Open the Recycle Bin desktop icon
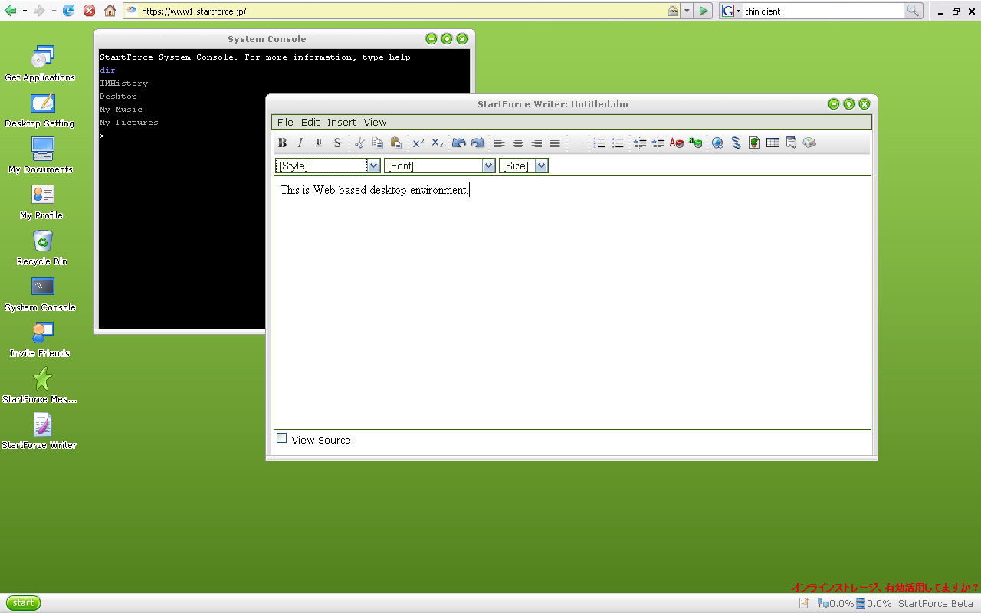The height and width of the screenshot is (613, 981). pos(42,242)
